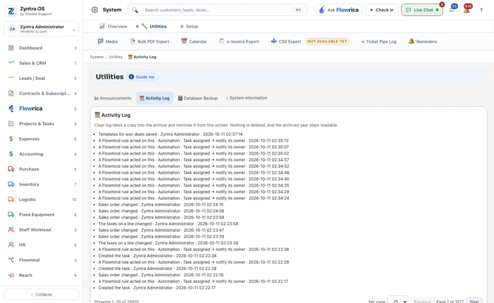The height and width of the screenshot is (303, 494).
Task: Open Projects & Tasks sidebar icon
Action: pyautogui.click(x=11, y=124)
